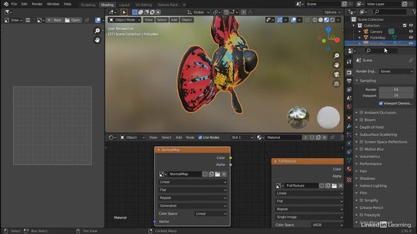Unlink the NormalMap image with X
This screenshot has width=417, height=234.
pos(224,174)
